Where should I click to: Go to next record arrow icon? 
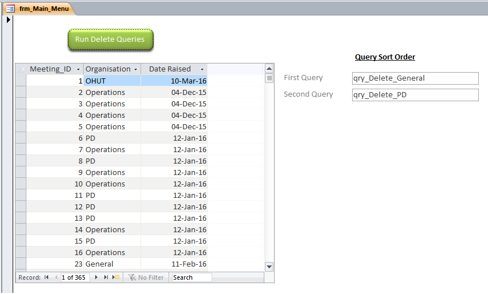[x=96, y=277]
